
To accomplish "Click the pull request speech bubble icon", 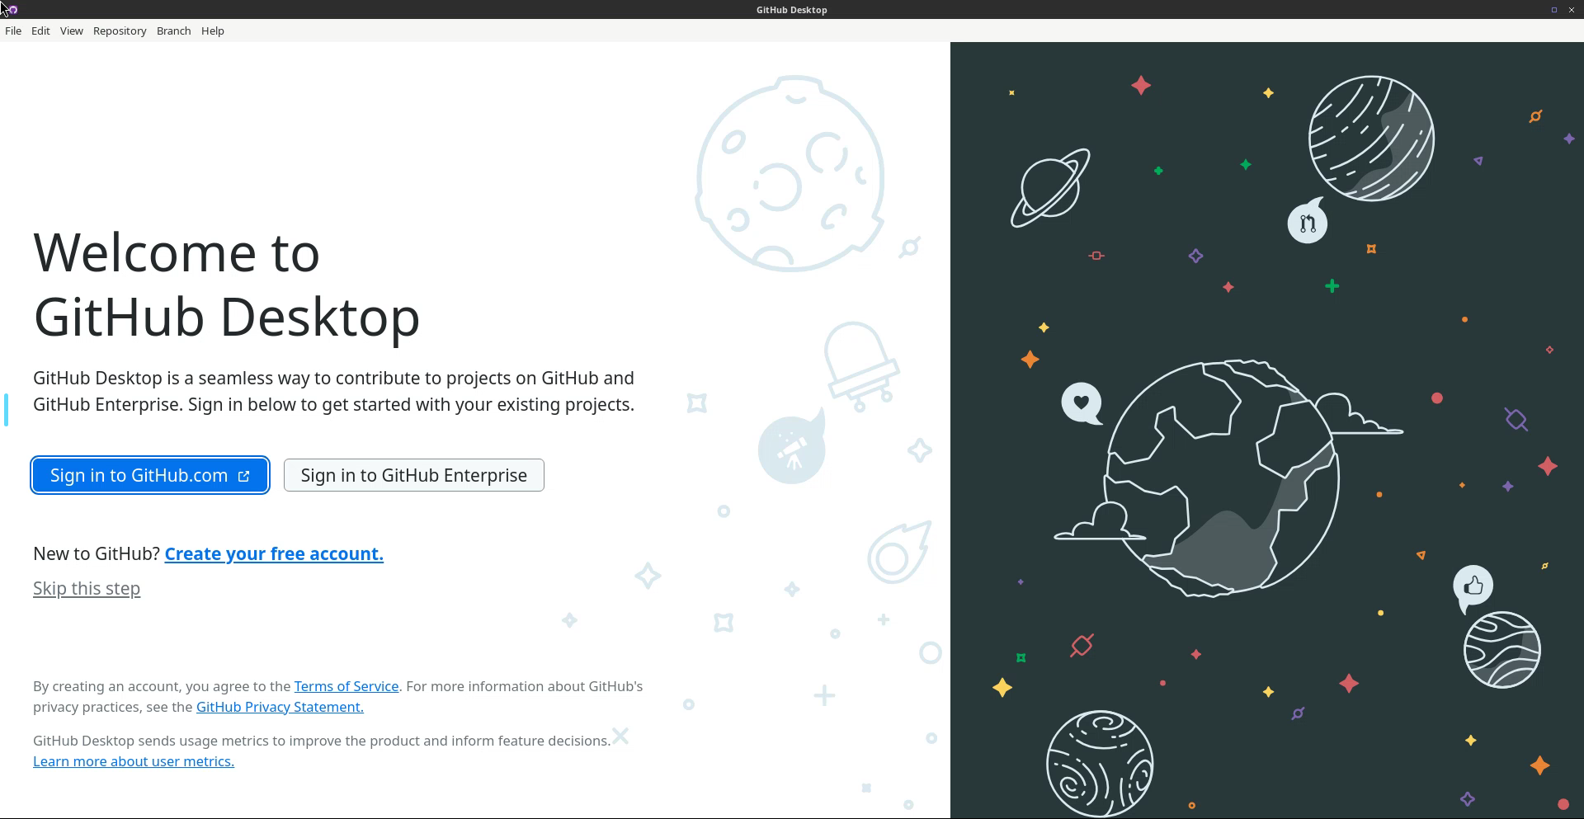I will click(1308, 224).
